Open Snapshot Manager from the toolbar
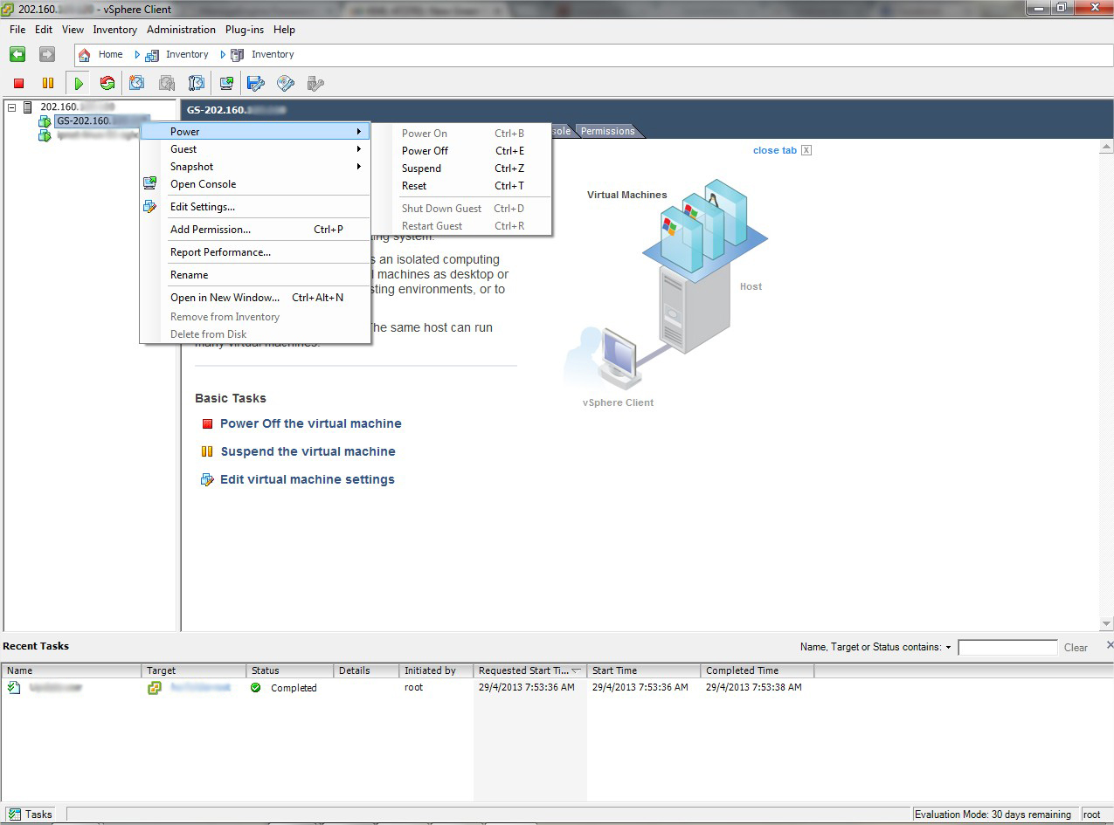Image resolution: width=1114 pixels, height=825 pixels. 197,84
